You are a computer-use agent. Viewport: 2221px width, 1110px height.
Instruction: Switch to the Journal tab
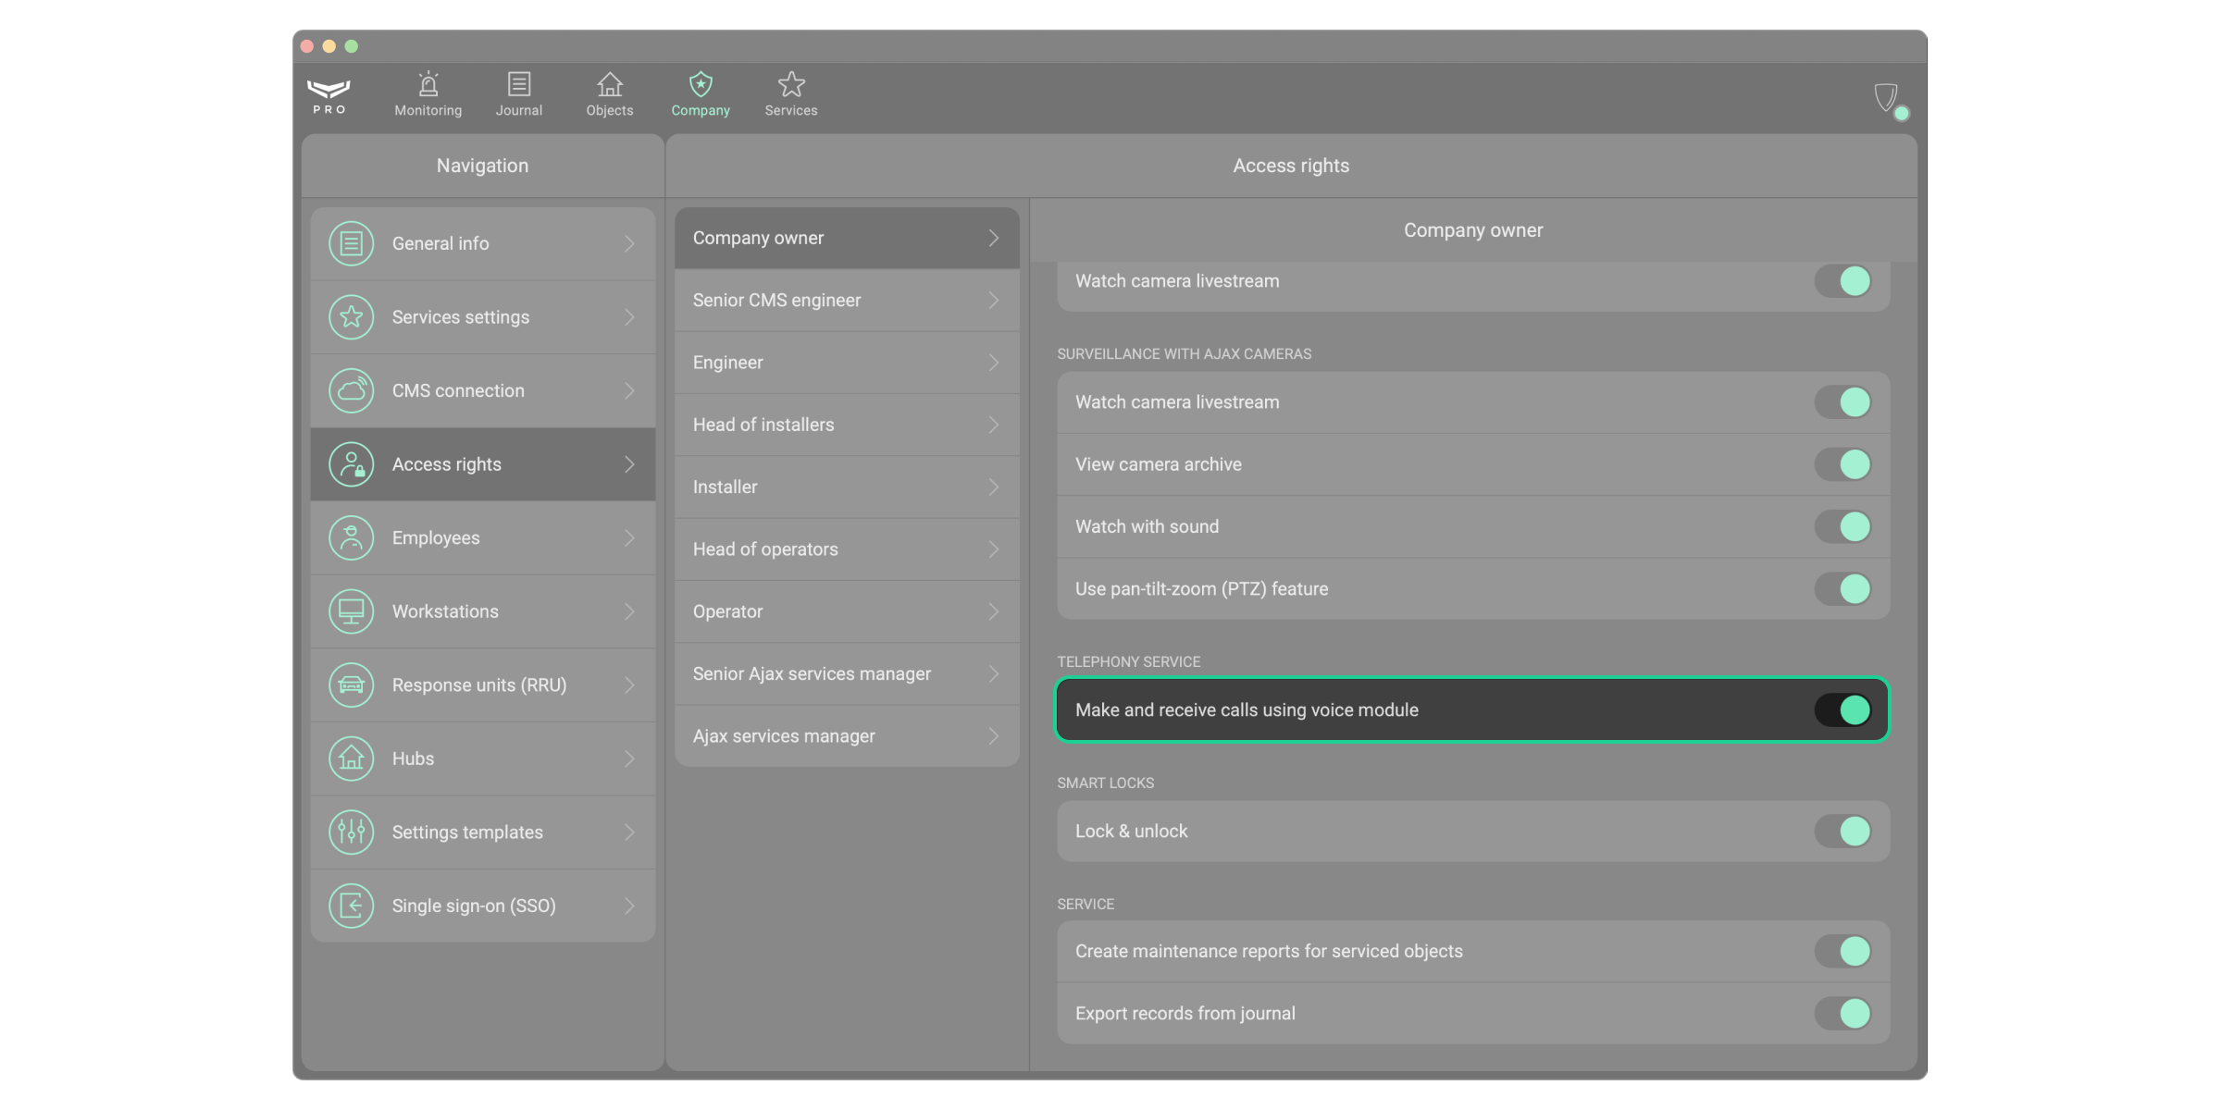click(x=519, y=94)
